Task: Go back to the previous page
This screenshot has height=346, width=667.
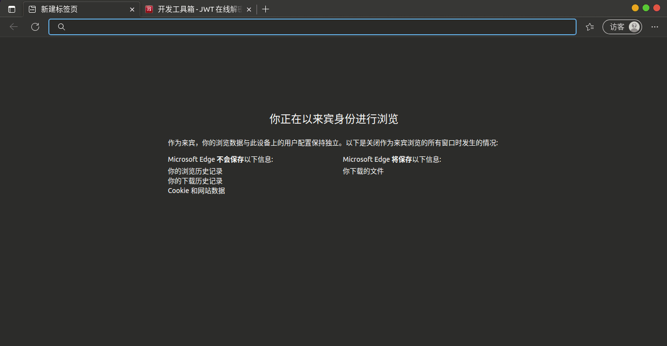Action: point(14,27)
